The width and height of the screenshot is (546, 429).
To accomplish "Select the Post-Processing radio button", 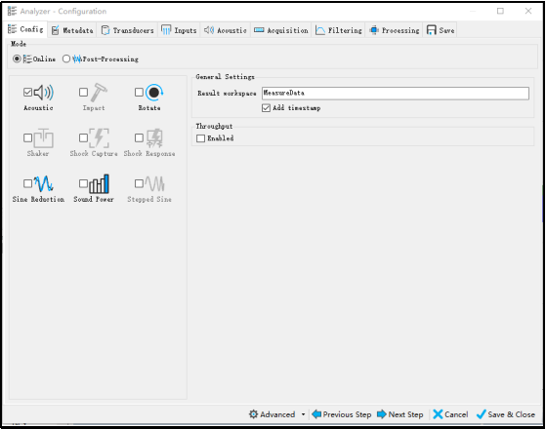I will coord(66,58).
